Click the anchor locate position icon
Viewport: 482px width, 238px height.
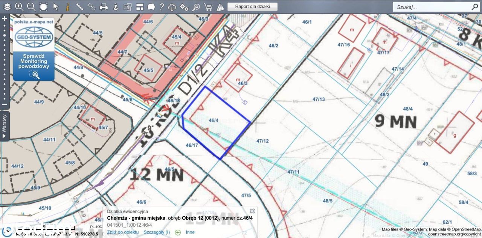[x=116, y=7]
